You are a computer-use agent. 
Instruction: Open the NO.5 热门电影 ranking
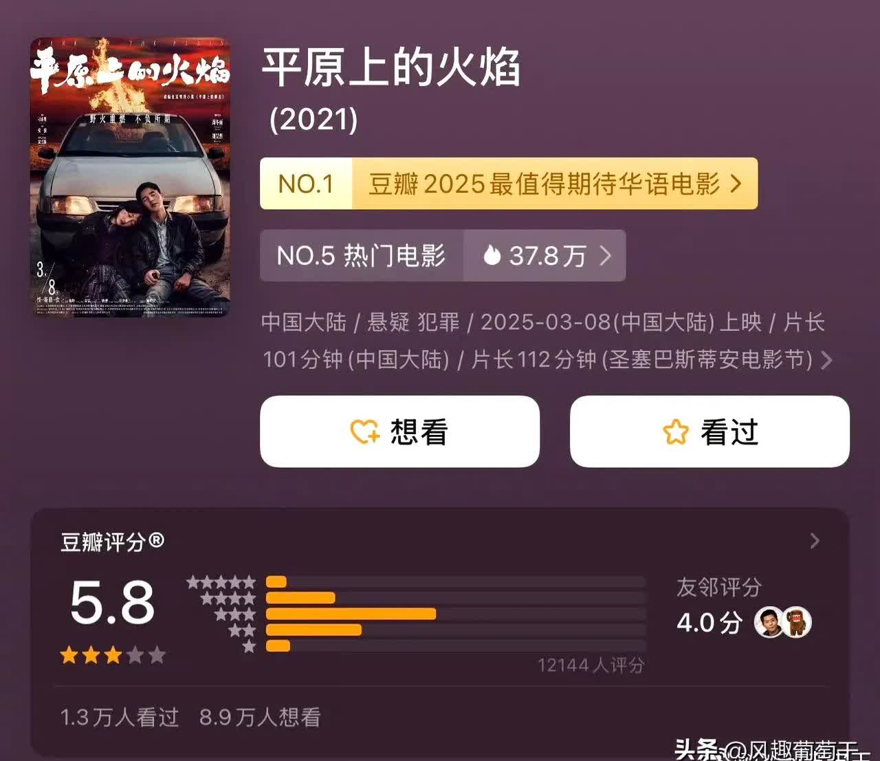pos(362,255)
